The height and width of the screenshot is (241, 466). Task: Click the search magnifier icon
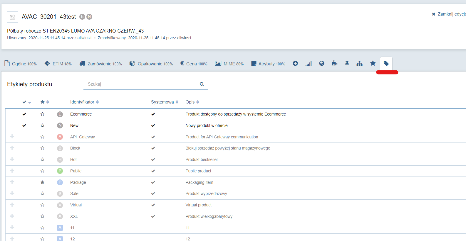(202, 84)
